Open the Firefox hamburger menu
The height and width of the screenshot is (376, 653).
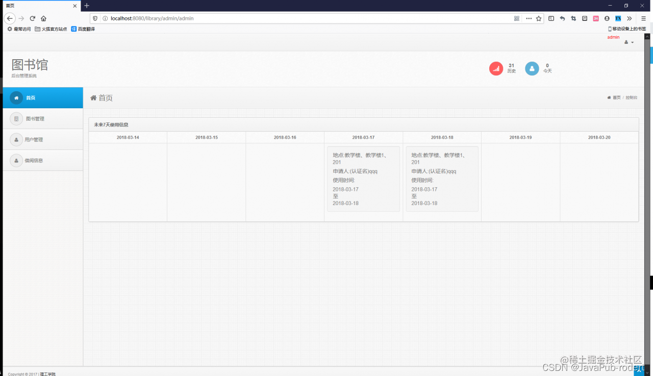[x=643, y=18]
